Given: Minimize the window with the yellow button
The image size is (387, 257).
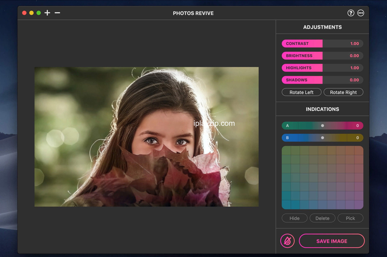Looking at the screenshot, I should (x=31, y=13).
